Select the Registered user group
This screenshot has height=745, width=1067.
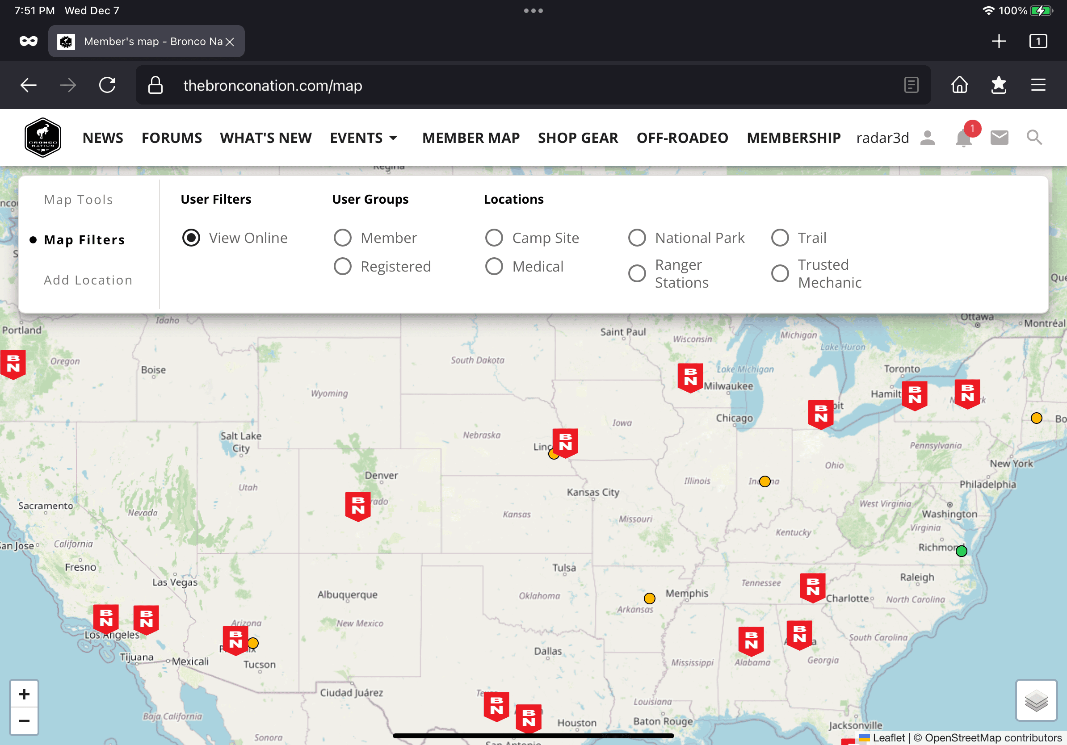[x=343, y=267]
